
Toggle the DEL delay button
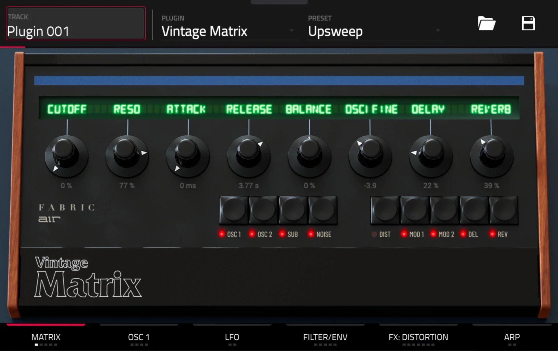pyautogui.click(x=474, y=210)
